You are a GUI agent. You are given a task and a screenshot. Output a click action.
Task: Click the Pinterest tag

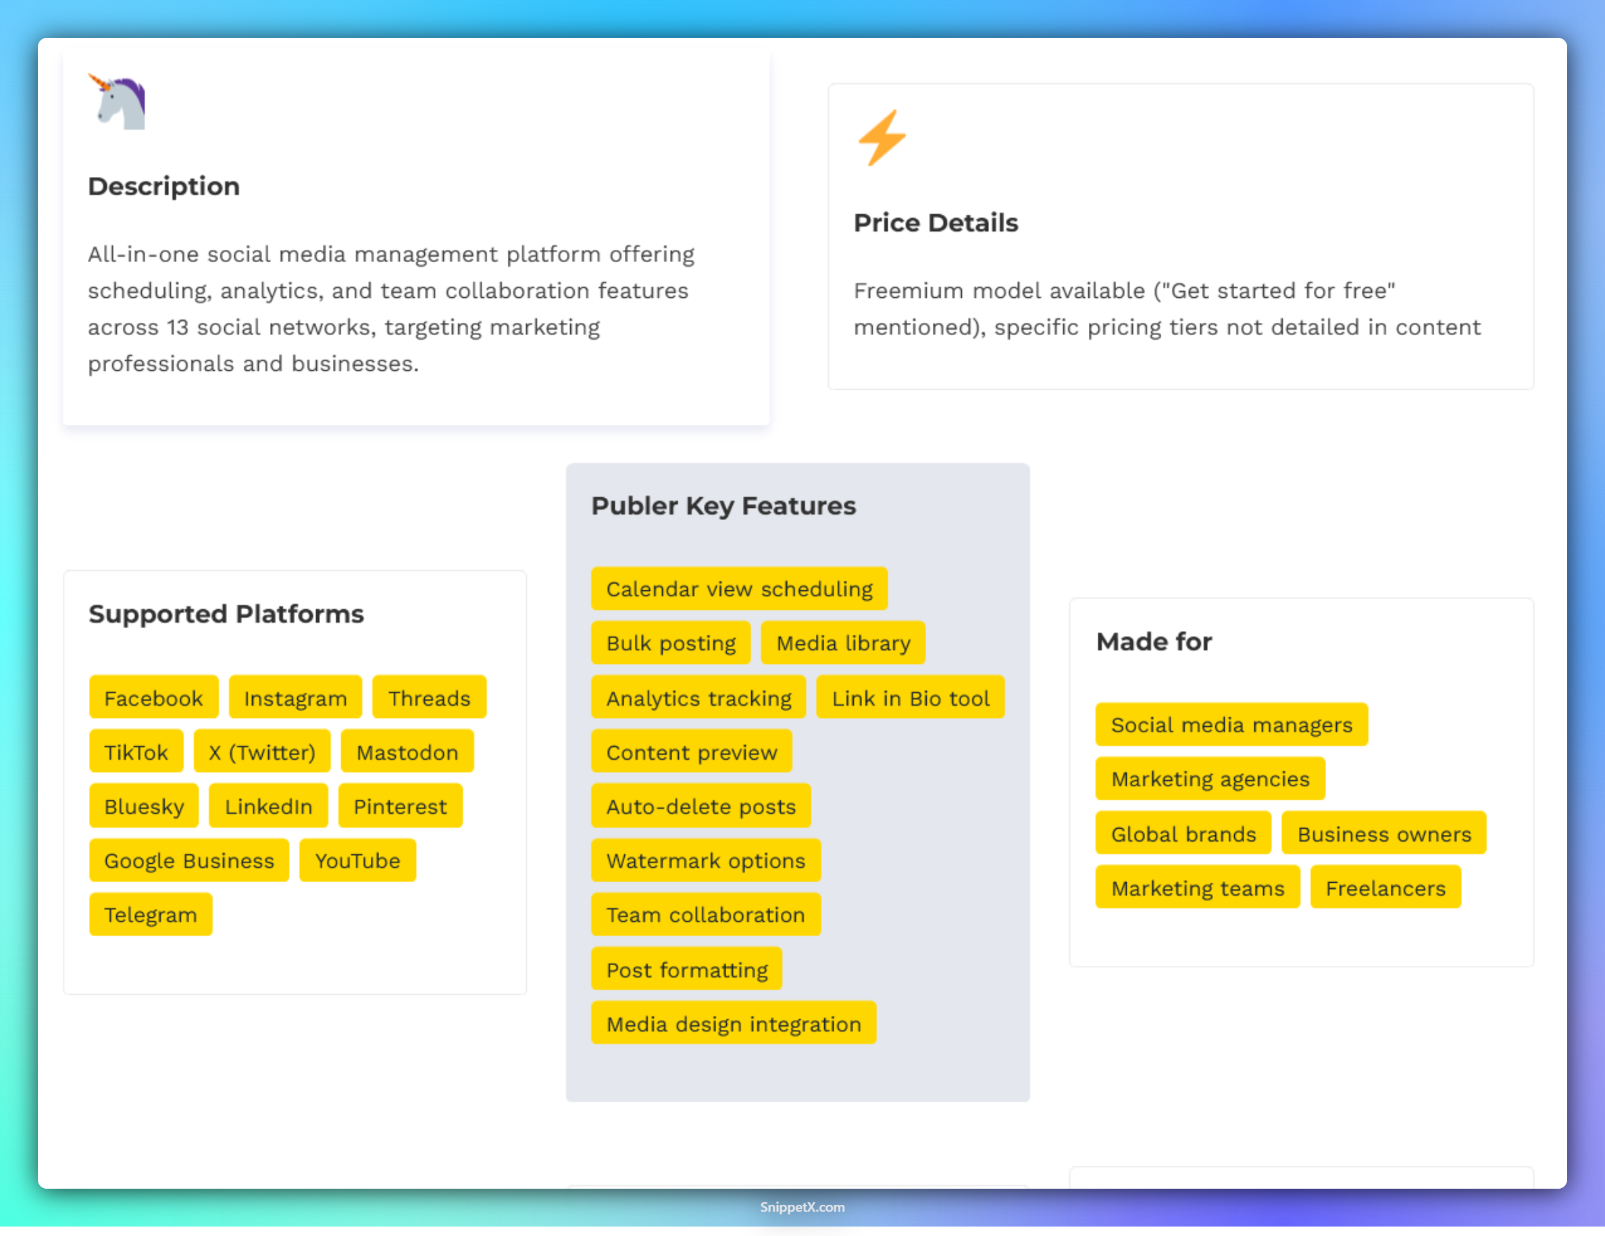(401, 806)
